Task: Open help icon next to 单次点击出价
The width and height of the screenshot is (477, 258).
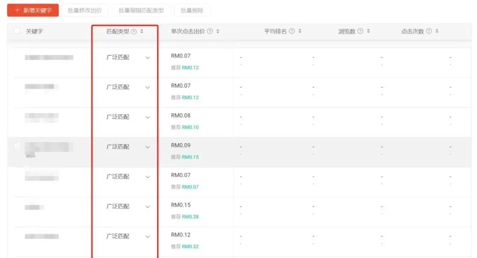Action: pos(210,31)
